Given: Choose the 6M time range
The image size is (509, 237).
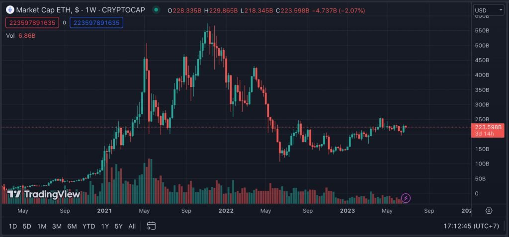Looking at the screenshot, I should pyautogui.click(x=72, y=226).
